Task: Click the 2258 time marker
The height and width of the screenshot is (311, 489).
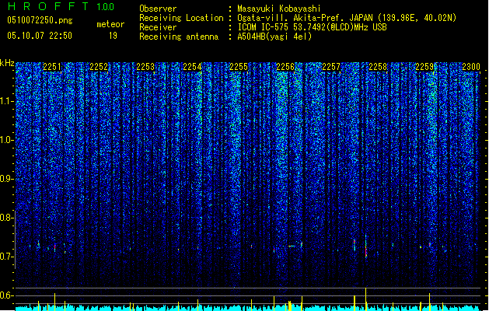Action: [378, 66]
